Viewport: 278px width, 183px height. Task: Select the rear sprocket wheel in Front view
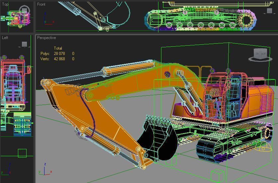coord(246,20)
